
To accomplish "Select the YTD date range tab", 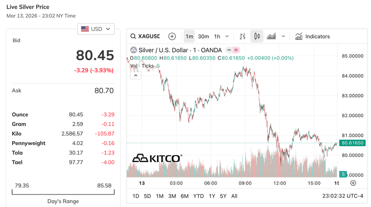I will (x=198, y=196).
